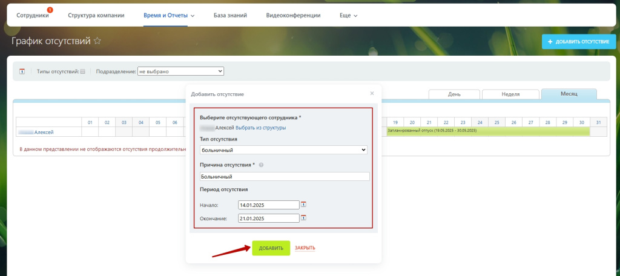The height and width of the screenshot is (276, 620).
Task: Open the Время и Отчеты menu
Action: pyautogui.click(x=169, y=15)
